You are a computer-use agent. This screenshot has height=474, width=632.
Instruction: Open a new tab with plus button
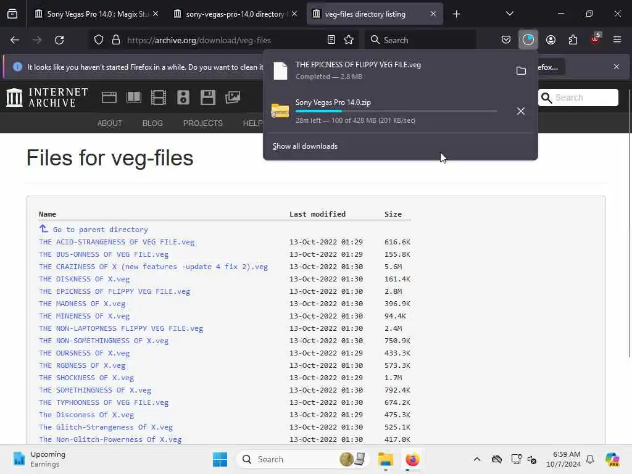click(x=456, y=14)
